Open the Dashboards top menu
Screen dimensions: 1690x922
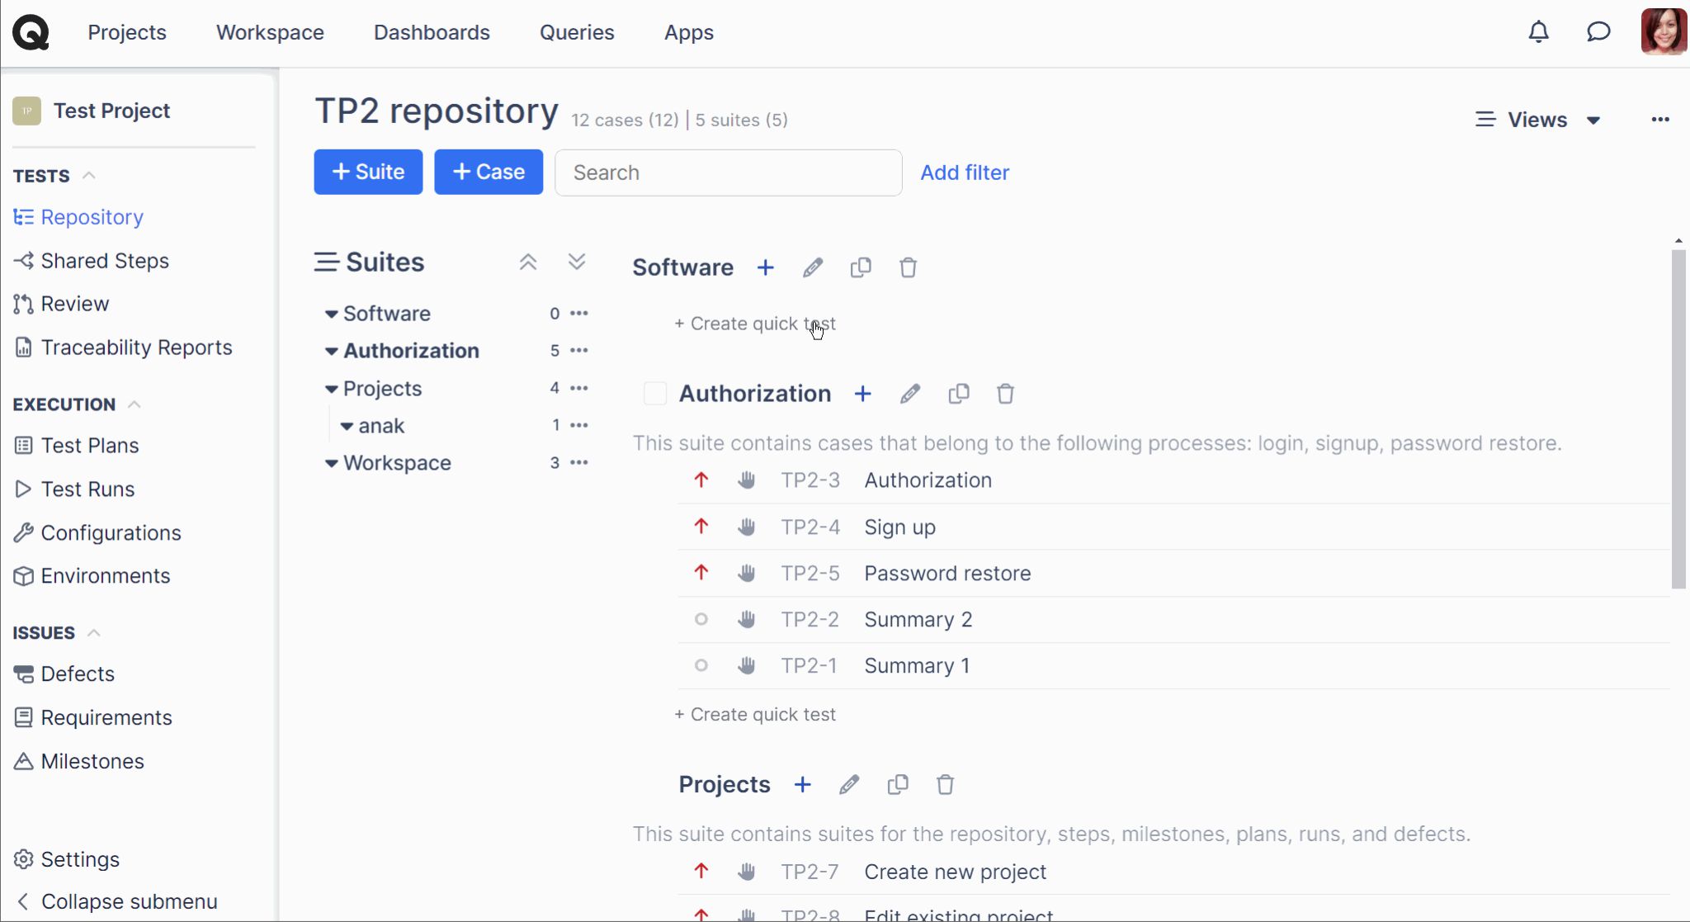(432, 32)
